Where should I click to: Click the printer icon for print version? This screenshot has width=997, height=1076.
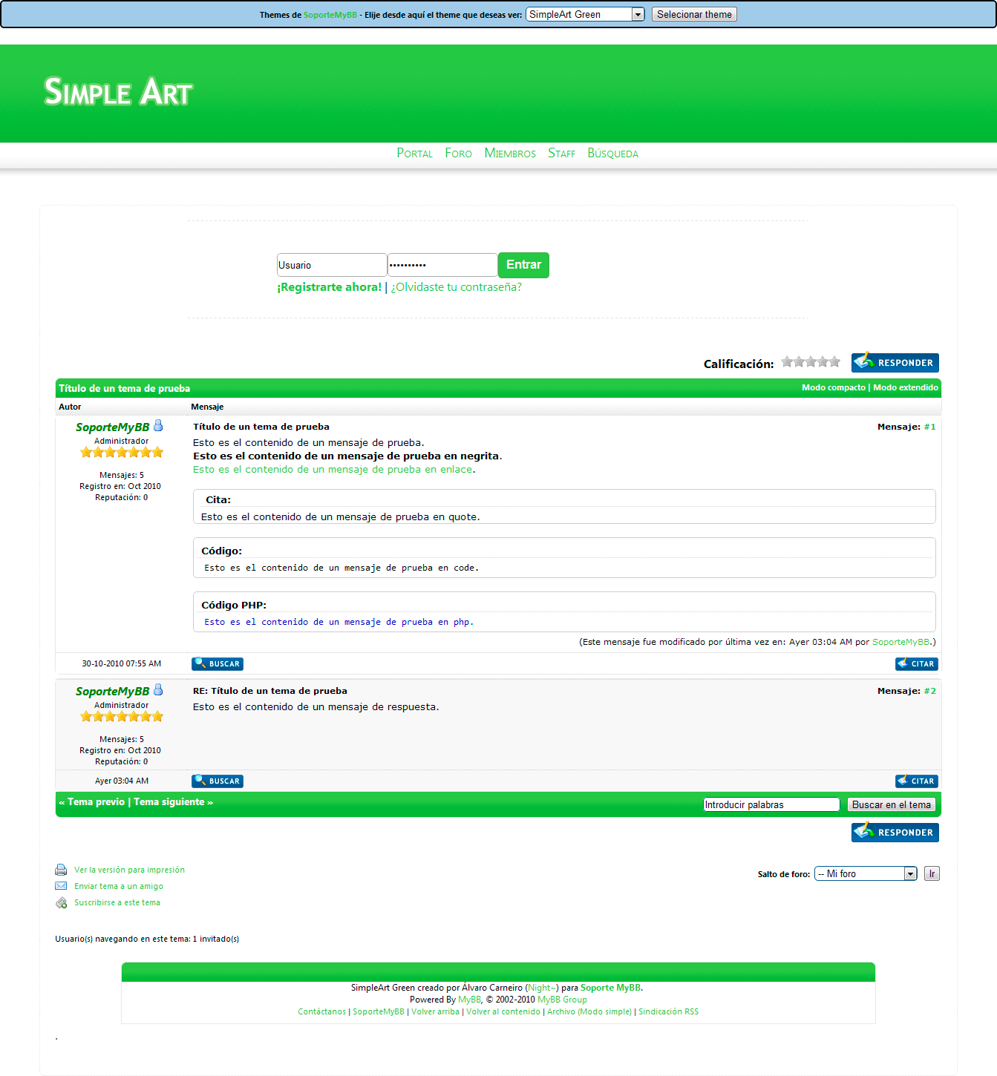pos(61,870)
